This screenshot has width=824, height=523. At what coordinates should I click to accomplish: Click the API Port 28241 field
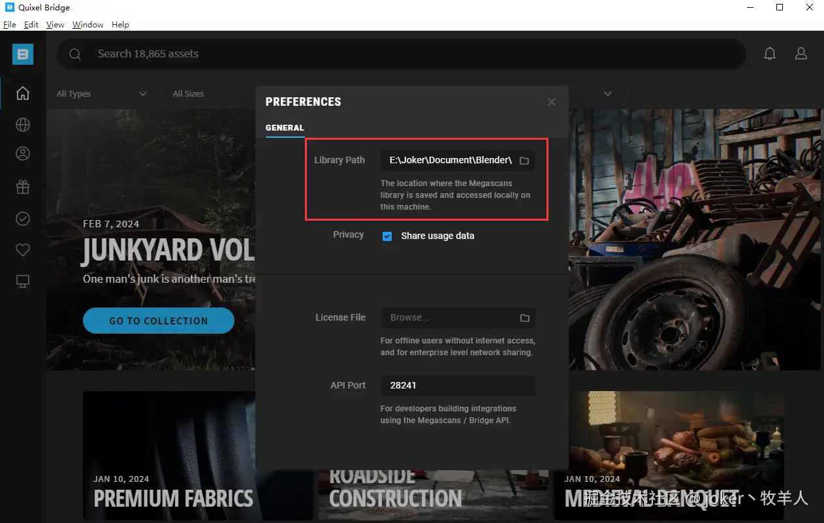tap(458, 385)
